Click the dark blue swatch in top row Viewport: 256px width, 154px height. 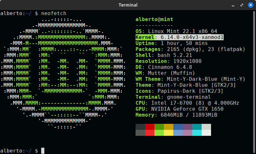[178, 127]
